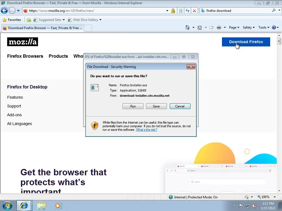Click the status bar privacy/security icon
Image resolution: width=282 pixels, height=211 pixels.
pos(246,197)
